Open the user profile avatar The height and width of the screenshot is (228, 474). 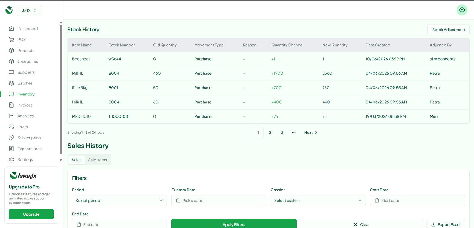[462, 10]
